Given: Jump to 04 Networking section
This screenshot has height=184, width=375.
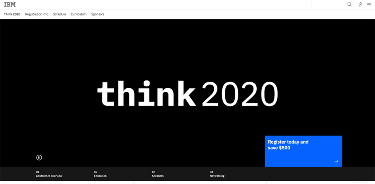Looking at the screenshot, I should pyautogui.click(x=217, y=174).
